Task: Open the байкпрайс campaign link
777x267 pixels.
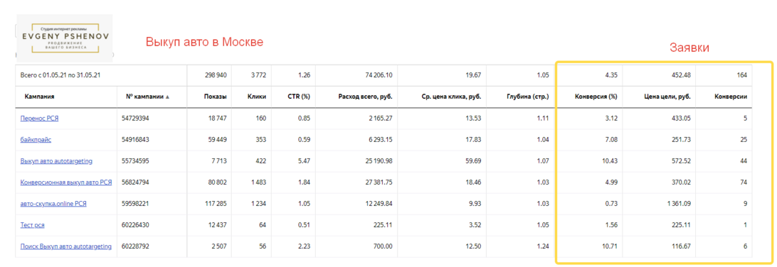Action: [36, 139]
